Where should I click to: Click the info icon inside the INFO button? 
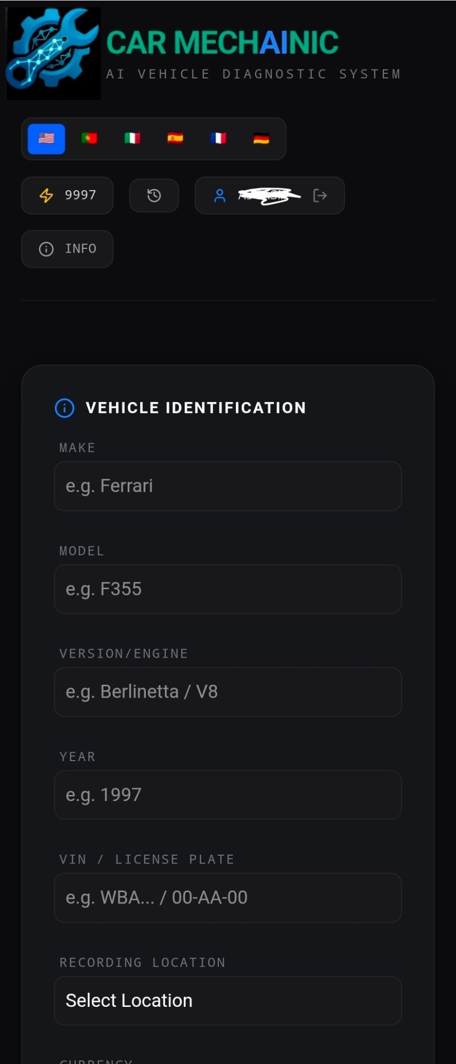coord(46,249)
